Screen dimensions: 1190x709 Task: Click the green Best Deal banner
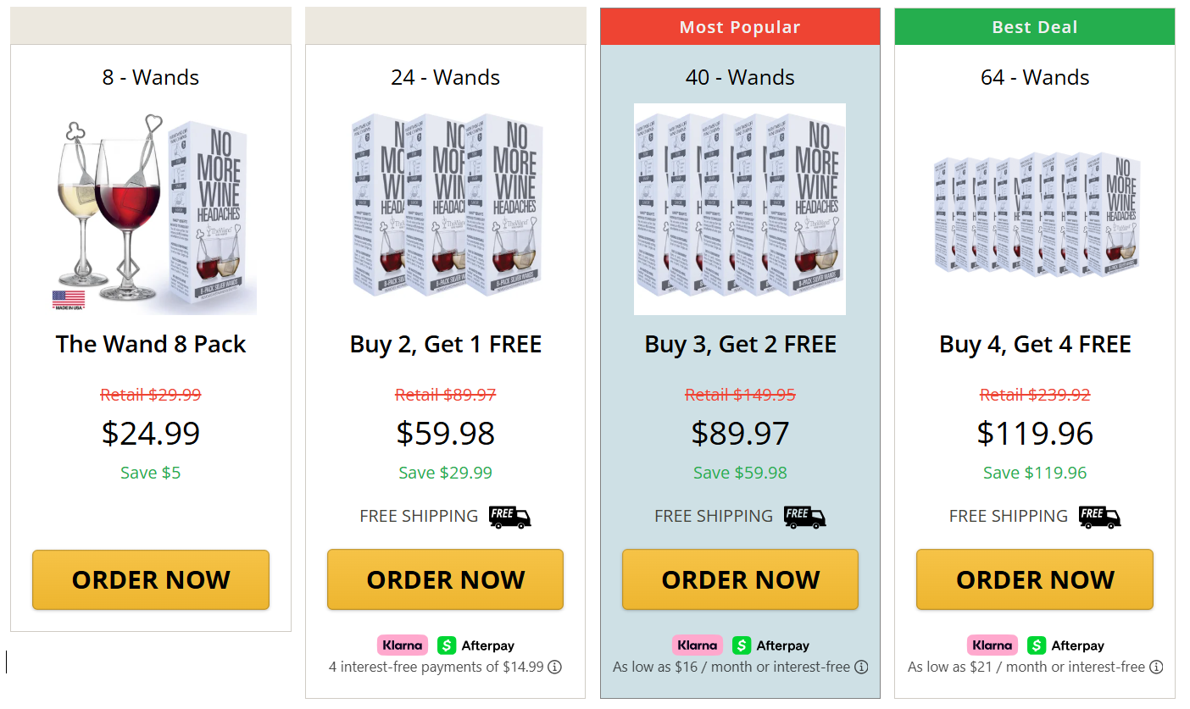[1034, 26]
